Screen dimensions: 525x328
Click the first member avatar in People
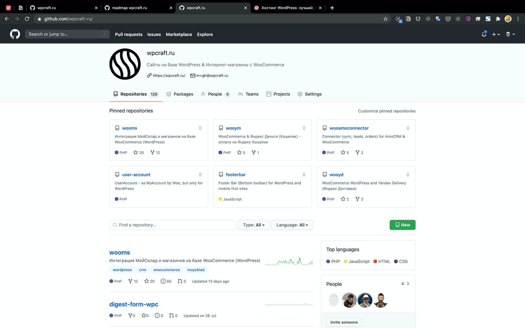[x=334, y=300]
